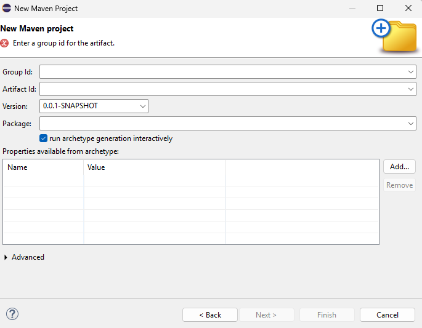Click the Add... button
Viewport: 422px width, 328px height.
point(399,167)
